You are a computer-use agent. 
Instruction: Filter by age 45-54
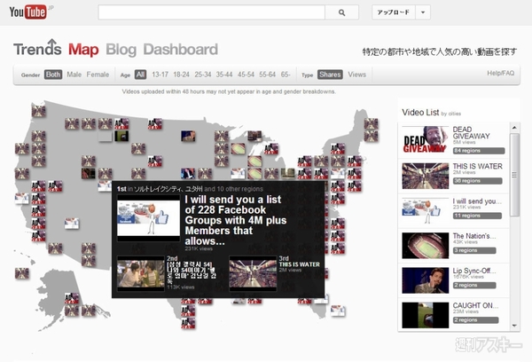click(246, 75)
